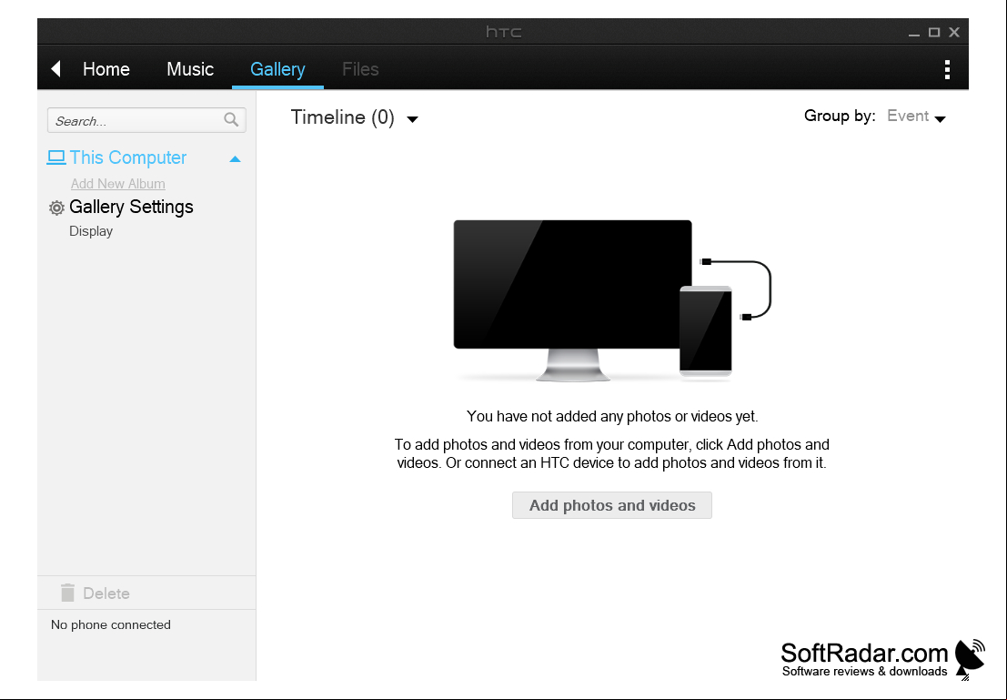Viewport: 1007px width, 700px height.
Task: Collapse the This Computer section arrow
Action: pyautogui.click(x=235, y=158)
